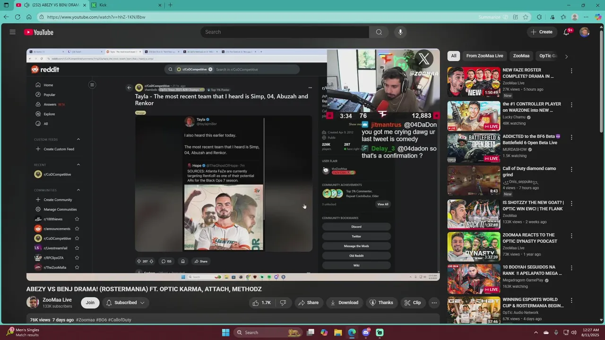Open YouTube notifications bell
Viewport: 605px width, 340px height.
566,32
